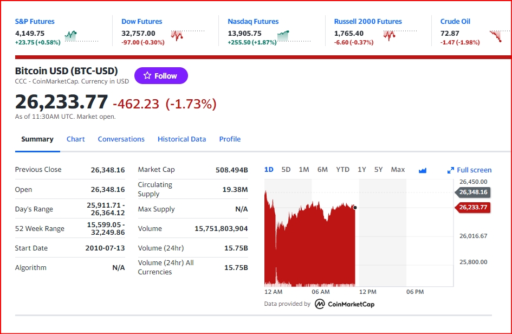Click the -462.23 price change value
Screen dimensions: 512x334
(136, 104)
